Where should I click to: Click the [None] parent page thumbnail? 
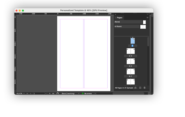coord(144,22)
